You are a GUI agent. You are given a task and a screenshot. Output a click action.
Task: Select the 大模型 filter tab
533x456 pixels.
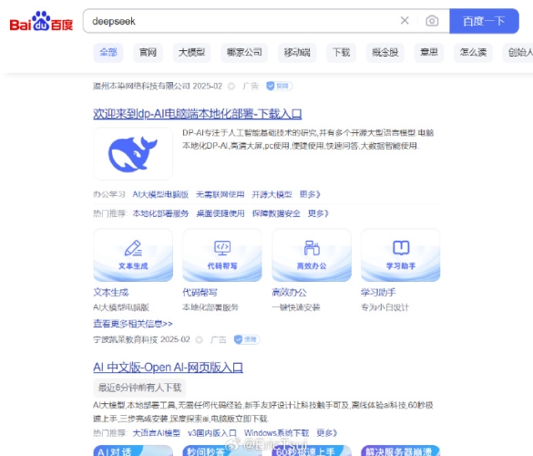191,52
